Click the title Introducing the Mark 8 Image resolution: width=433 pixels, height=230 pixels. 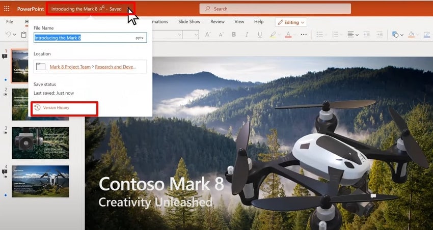click(x=74, y=9)
